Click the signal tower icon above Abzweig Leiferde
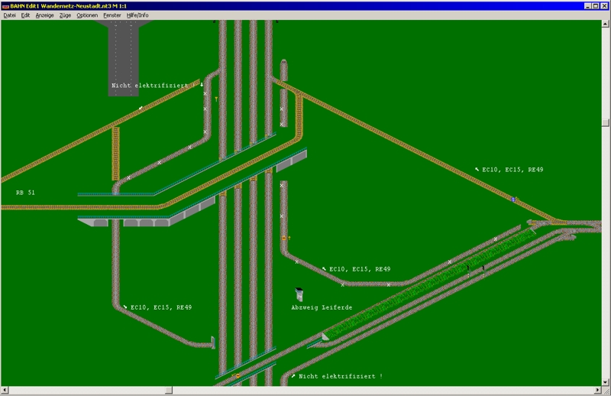 [300, 294]
